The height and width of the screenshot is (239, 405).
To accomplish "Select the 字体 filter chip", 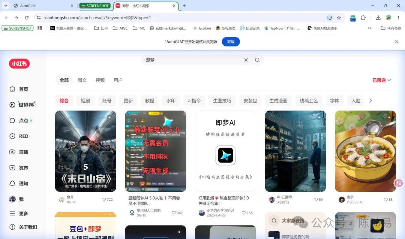I will tap(334, 101).
